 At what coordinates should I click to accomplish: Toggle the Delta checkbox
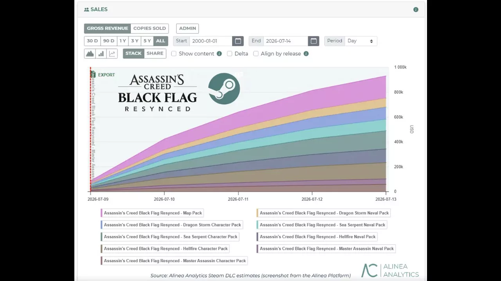pos(230,54)
